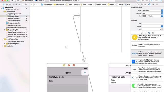This screenshot has width=164, height=92.
Task: Show the Object library
Action: [x=149, y=33]
